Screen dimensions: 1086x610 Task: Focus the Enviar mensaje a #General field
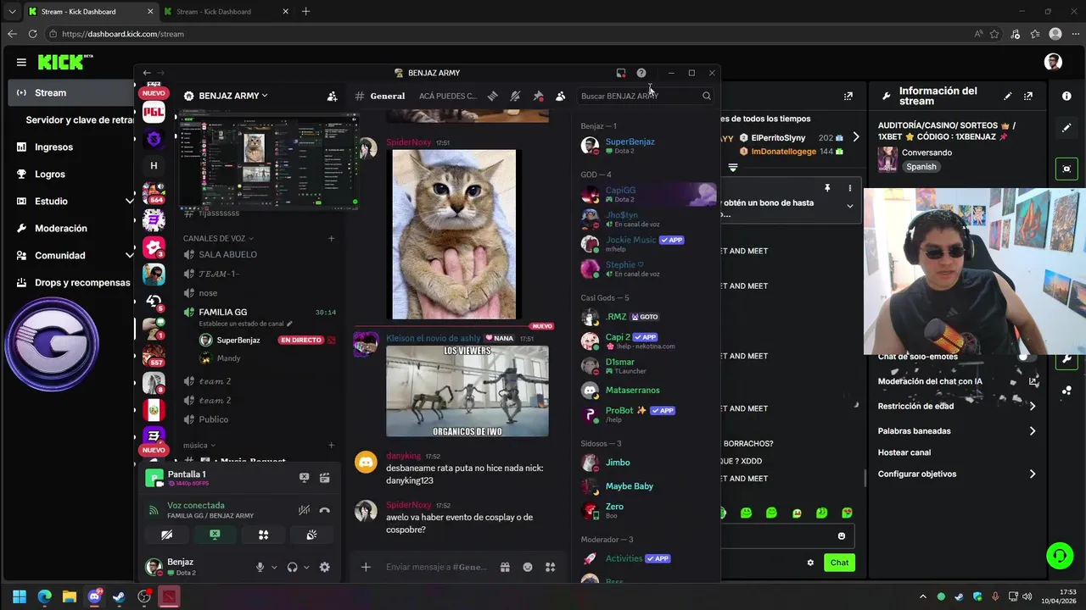click(x=436, y=567)
